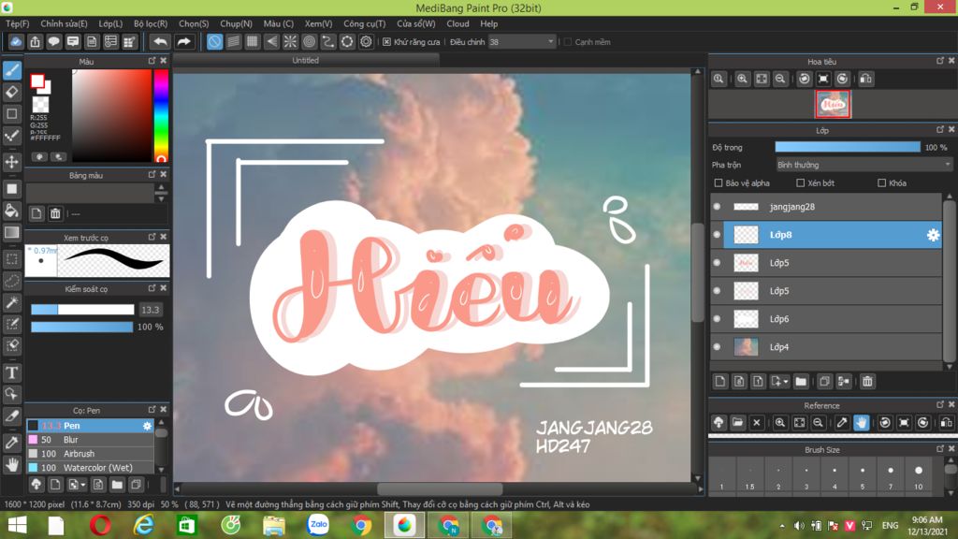Hide the Lớp6 layer
Viewport: 958px width, 539px height.
click(718, 319)
